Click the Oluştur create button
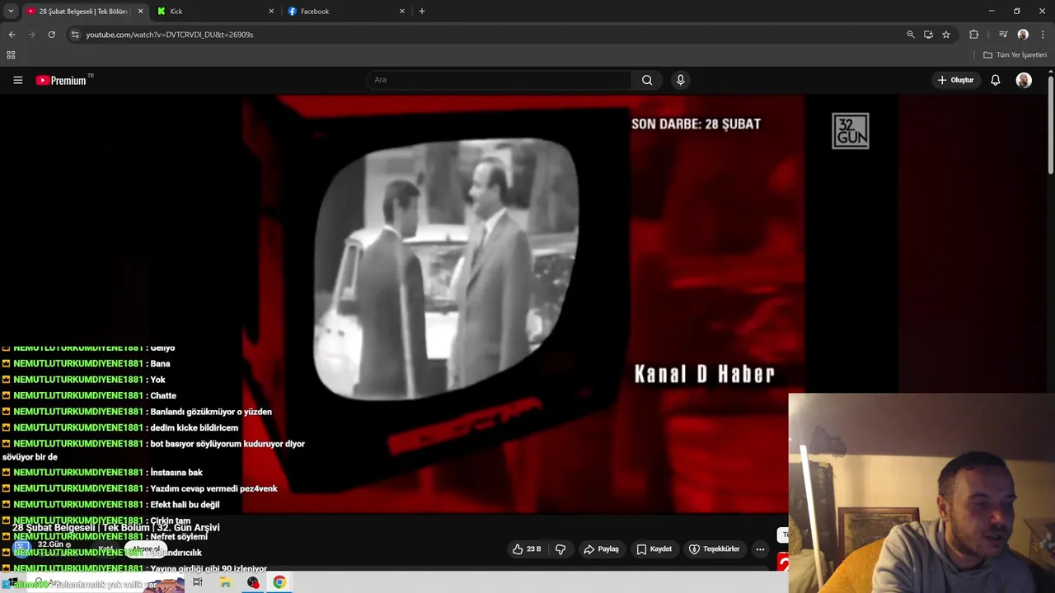The width and height of the screenshot is (1055, 593). pos(955,80)
